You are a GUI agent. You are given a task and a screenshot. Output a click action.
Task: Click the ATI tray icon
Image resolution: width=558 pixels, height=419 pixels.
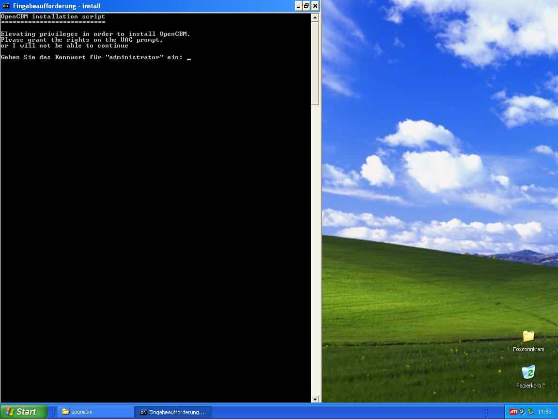513,412
